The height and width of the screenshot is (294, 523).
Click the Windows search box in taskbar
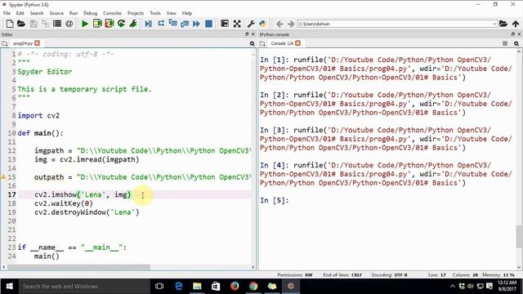point(84,287)
